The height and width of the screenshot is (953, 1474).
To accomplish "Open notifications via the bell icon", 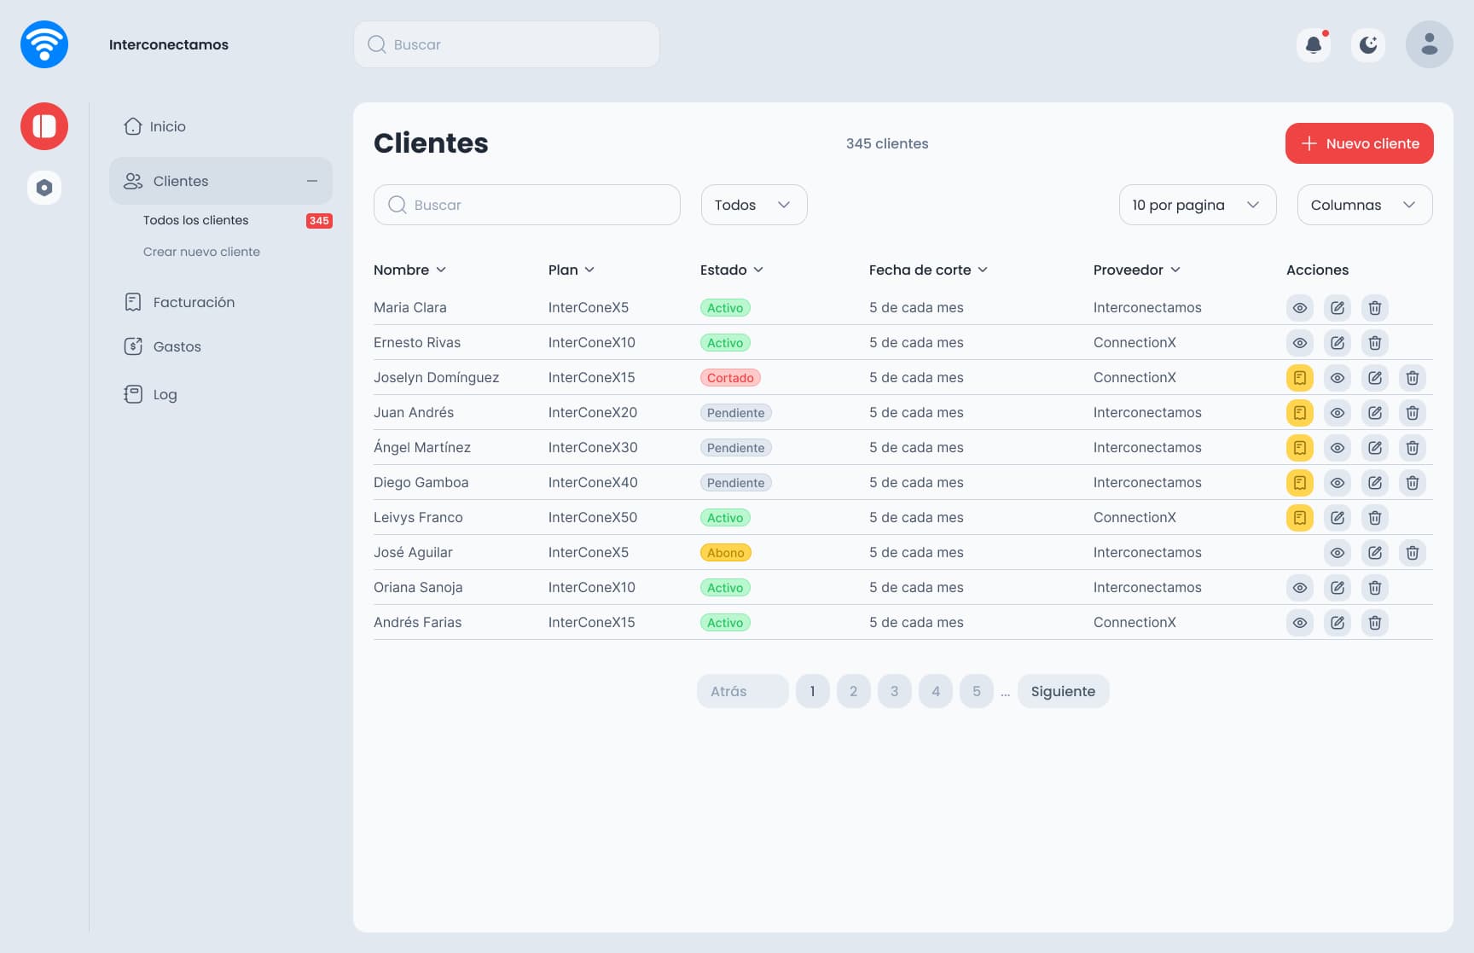I will 1314,44.
